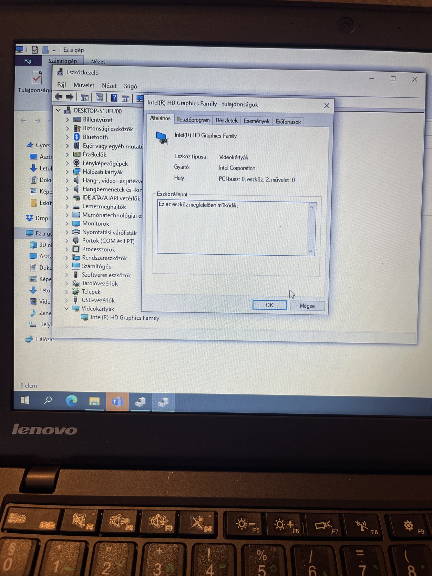Open Hálózat in Explorer sidebar
The height and width of the screenshot is (576, 432).
point(40,339)
